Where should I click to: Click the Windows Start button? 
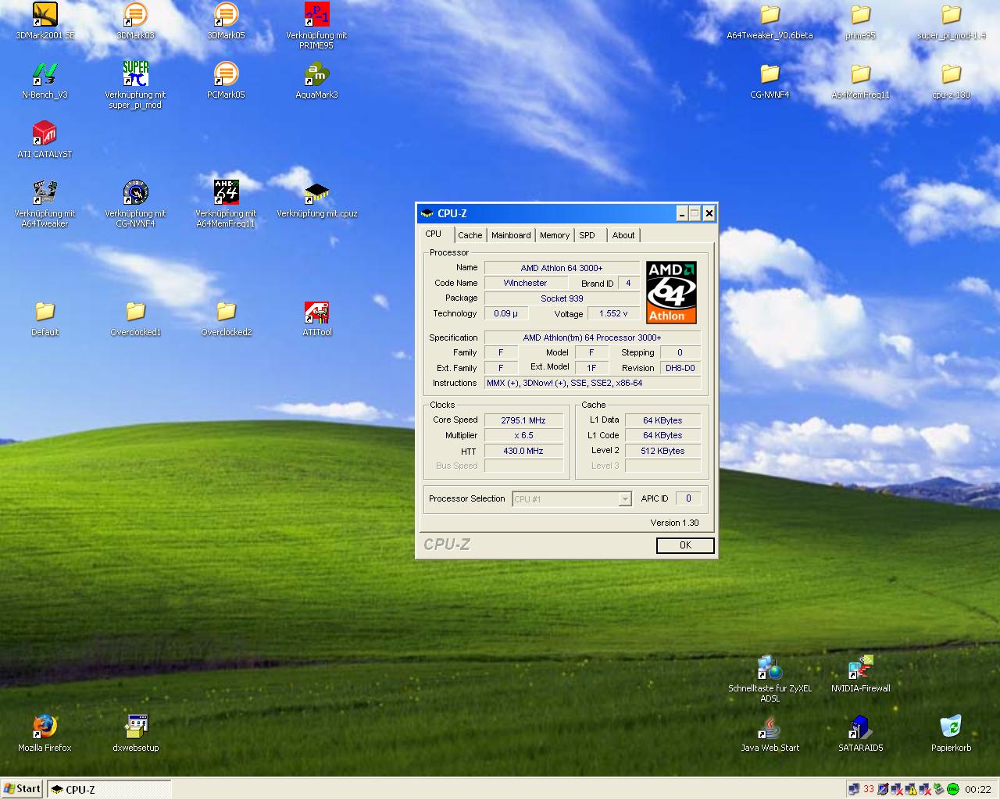(x=22, y=789)
